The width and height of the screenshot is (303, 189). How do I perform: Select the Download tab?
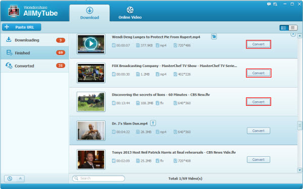point(90,13)
